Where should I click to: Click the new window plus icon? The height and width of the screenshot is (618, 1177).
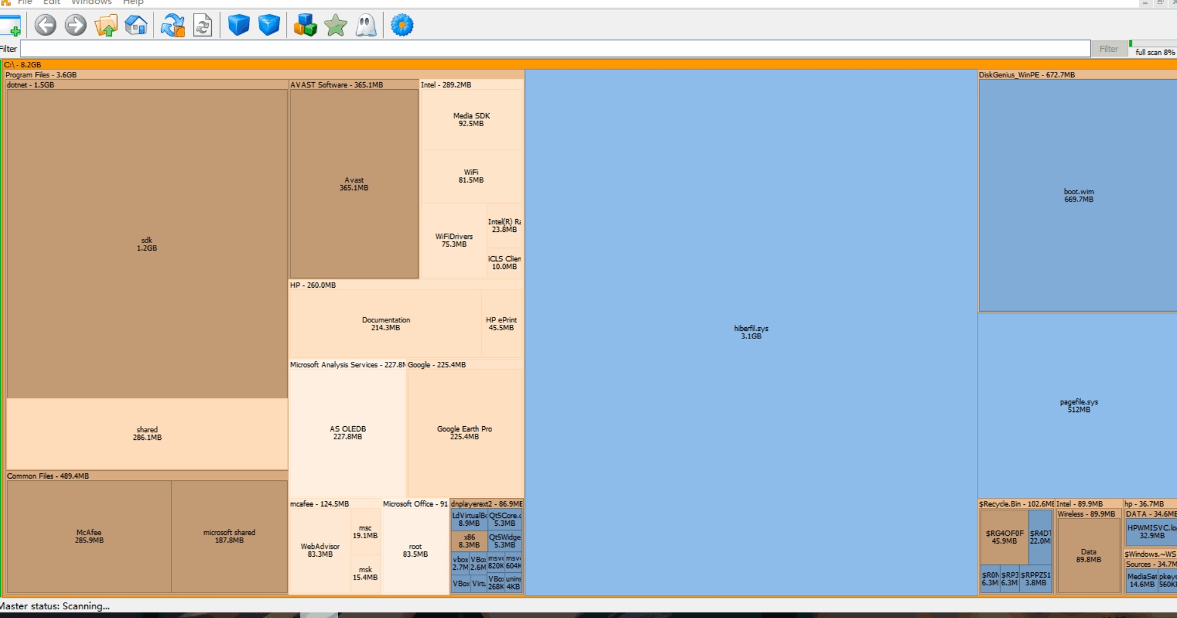click(x=11, y=25)
